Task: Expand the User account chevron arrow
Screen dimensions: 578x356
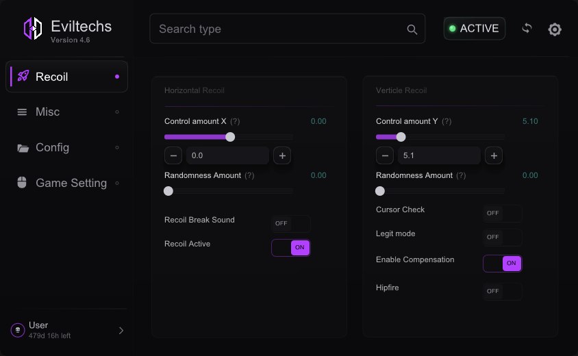Action: tap(121, 331)
